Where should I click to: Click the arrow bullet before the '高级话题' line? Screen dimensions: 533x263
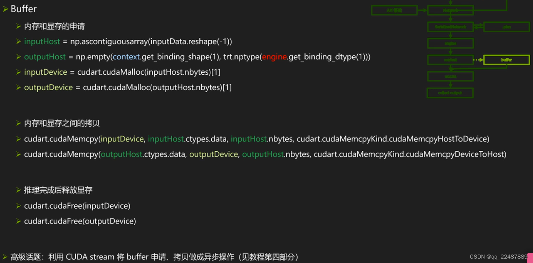click(x=5, y=257)
